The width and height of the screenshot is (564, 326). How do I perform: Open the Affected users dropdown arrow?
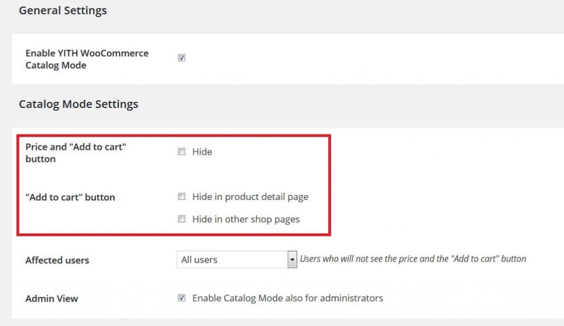pos(292,259)
